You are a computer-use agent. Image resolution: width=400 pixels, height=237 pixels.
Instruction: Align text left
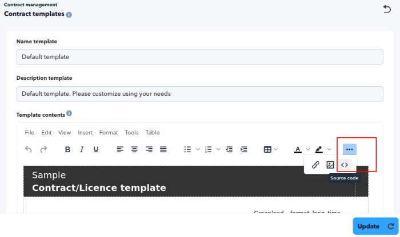tap(120, 149)
